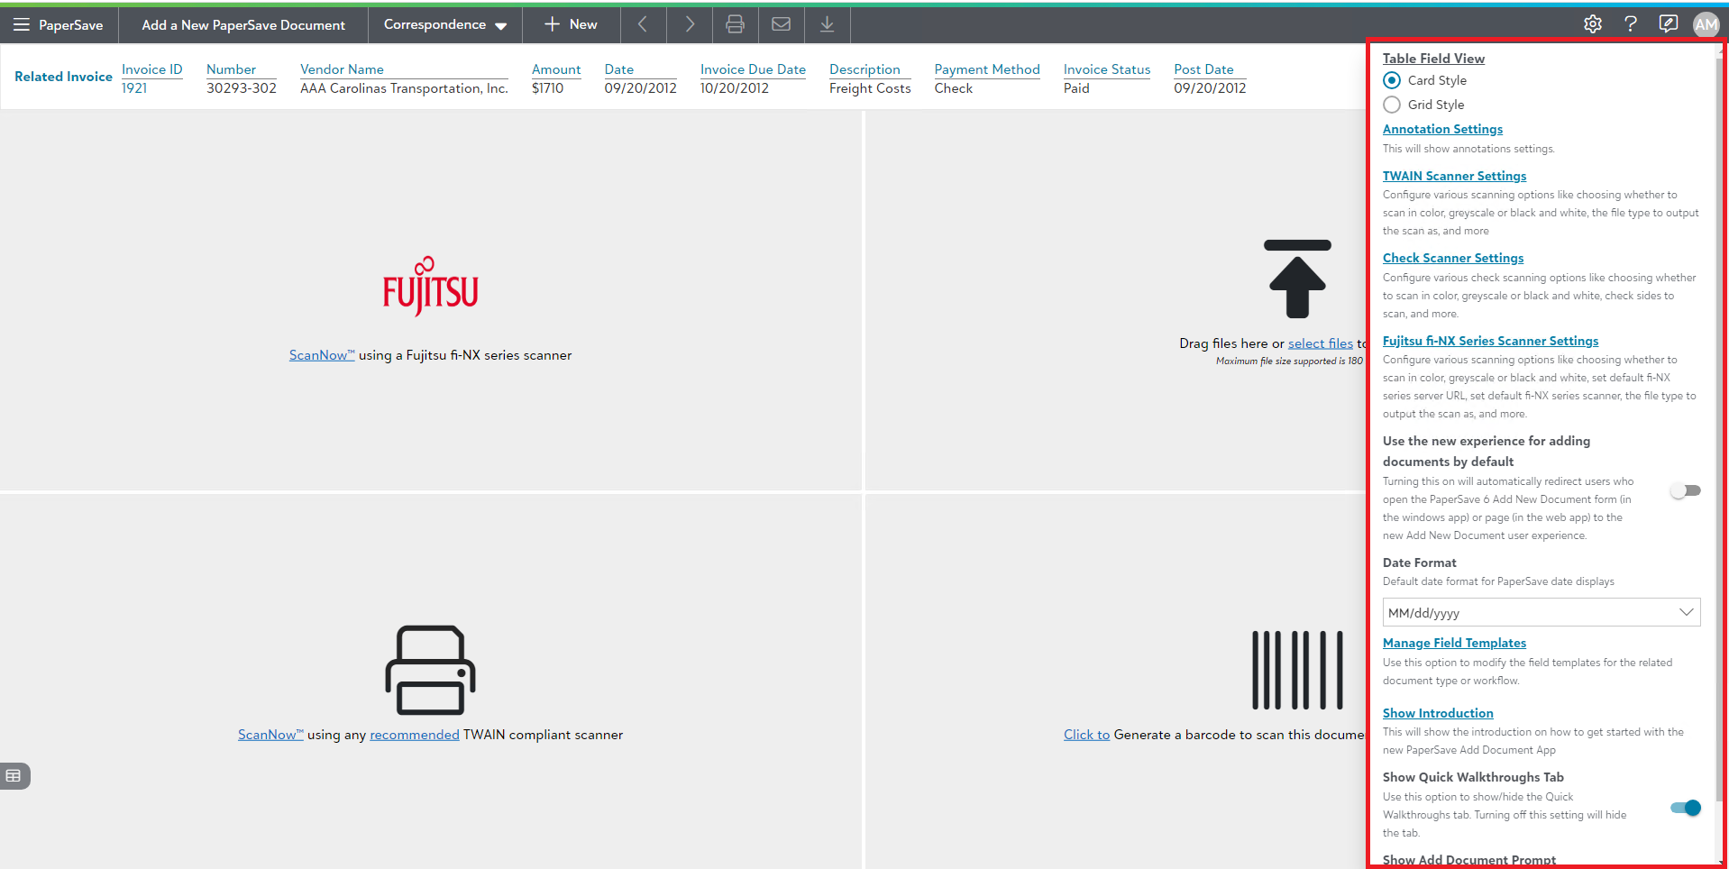Click the Manage Field Templates link
Image resolution: width=1729 pixels, height=869 pixels.
pos(1454,643)
